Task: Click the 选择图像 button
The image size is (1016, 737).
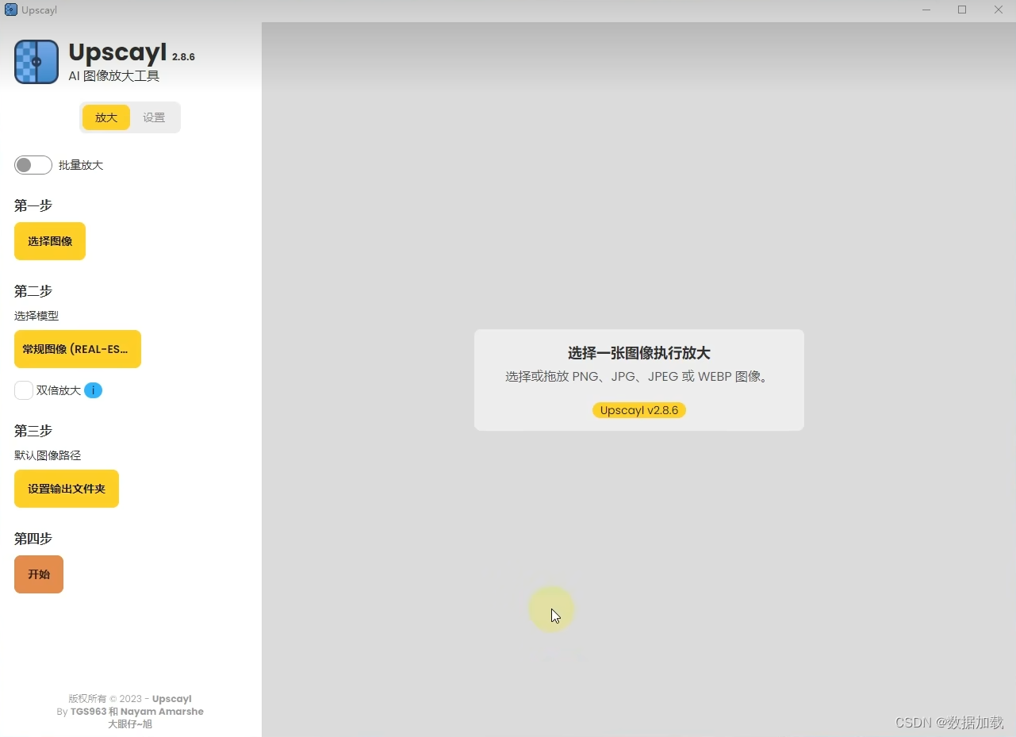Action: [50, 241]
